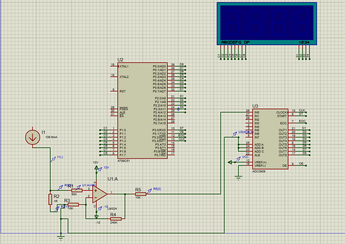Select the AT89C51 microcontroller U2 body
This screenshot has width=345, height=244.
click(142, 111)
